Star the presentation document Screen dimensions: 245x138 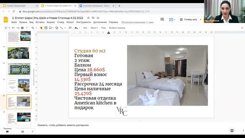pos(88,18)
